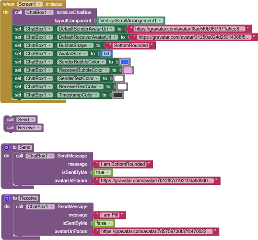The width and height of the screenshot is (258, 240).
Task: Click the Send procedure mutator gear icon
Action: coord(7,147)
